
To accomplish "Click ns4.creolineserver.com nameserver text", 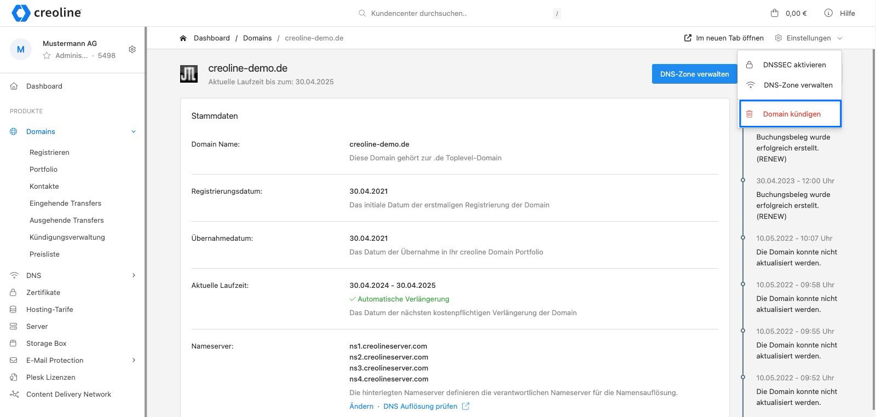I will 389,379.
